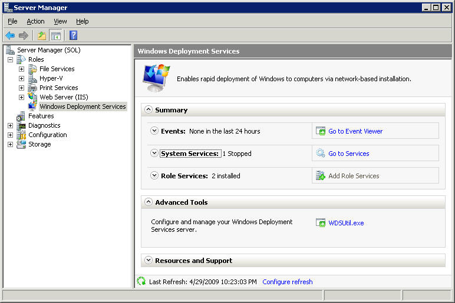Click the Configuration node icon
Image resolution: width=455 pixels, height=303 pixels.
pos(21,135)
